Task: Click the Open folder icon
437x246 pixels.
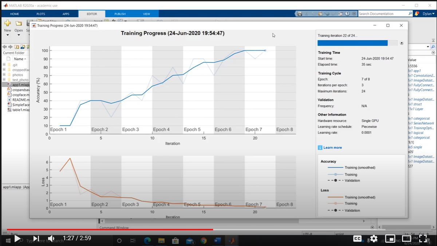Action: [x=19, y=24]
